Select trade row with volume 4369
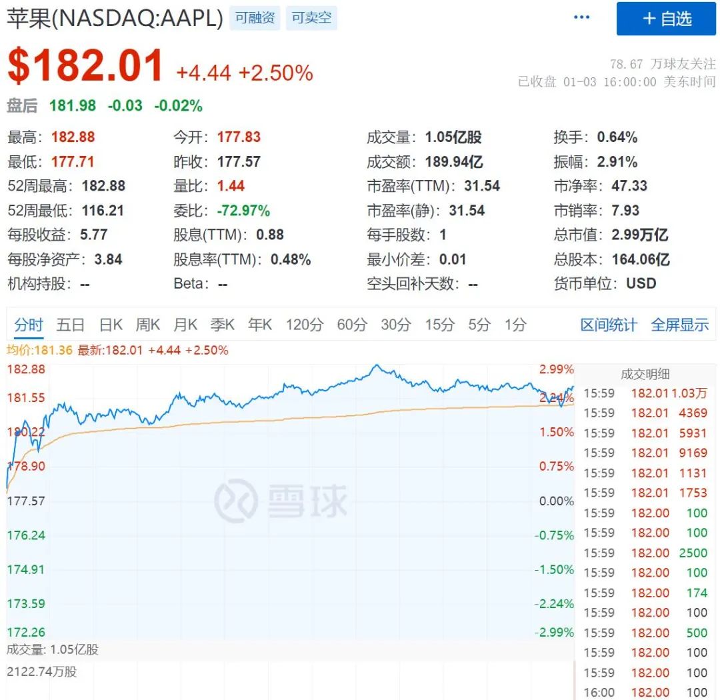720x700 pixels. click(x=645, y=413)
